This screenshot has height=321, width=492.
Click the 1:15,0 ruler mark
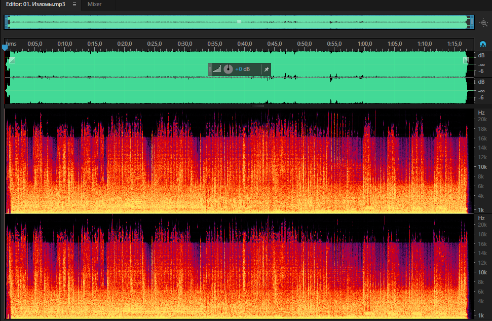pyautogui.click(x=455, y=44)
